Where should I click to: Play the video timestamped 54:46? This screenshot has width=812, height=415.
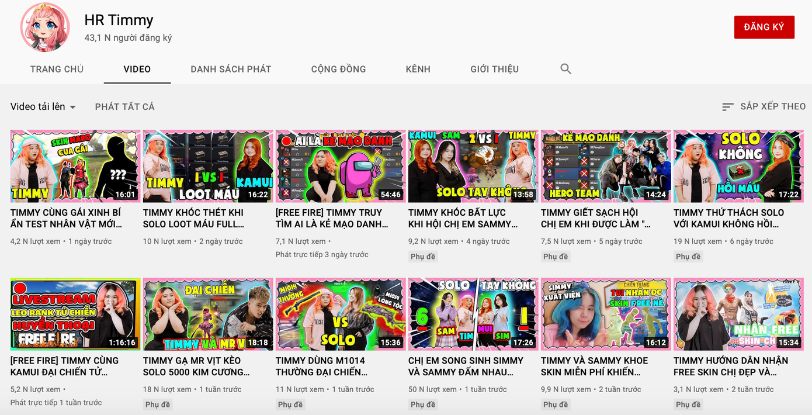pos(340,165)
